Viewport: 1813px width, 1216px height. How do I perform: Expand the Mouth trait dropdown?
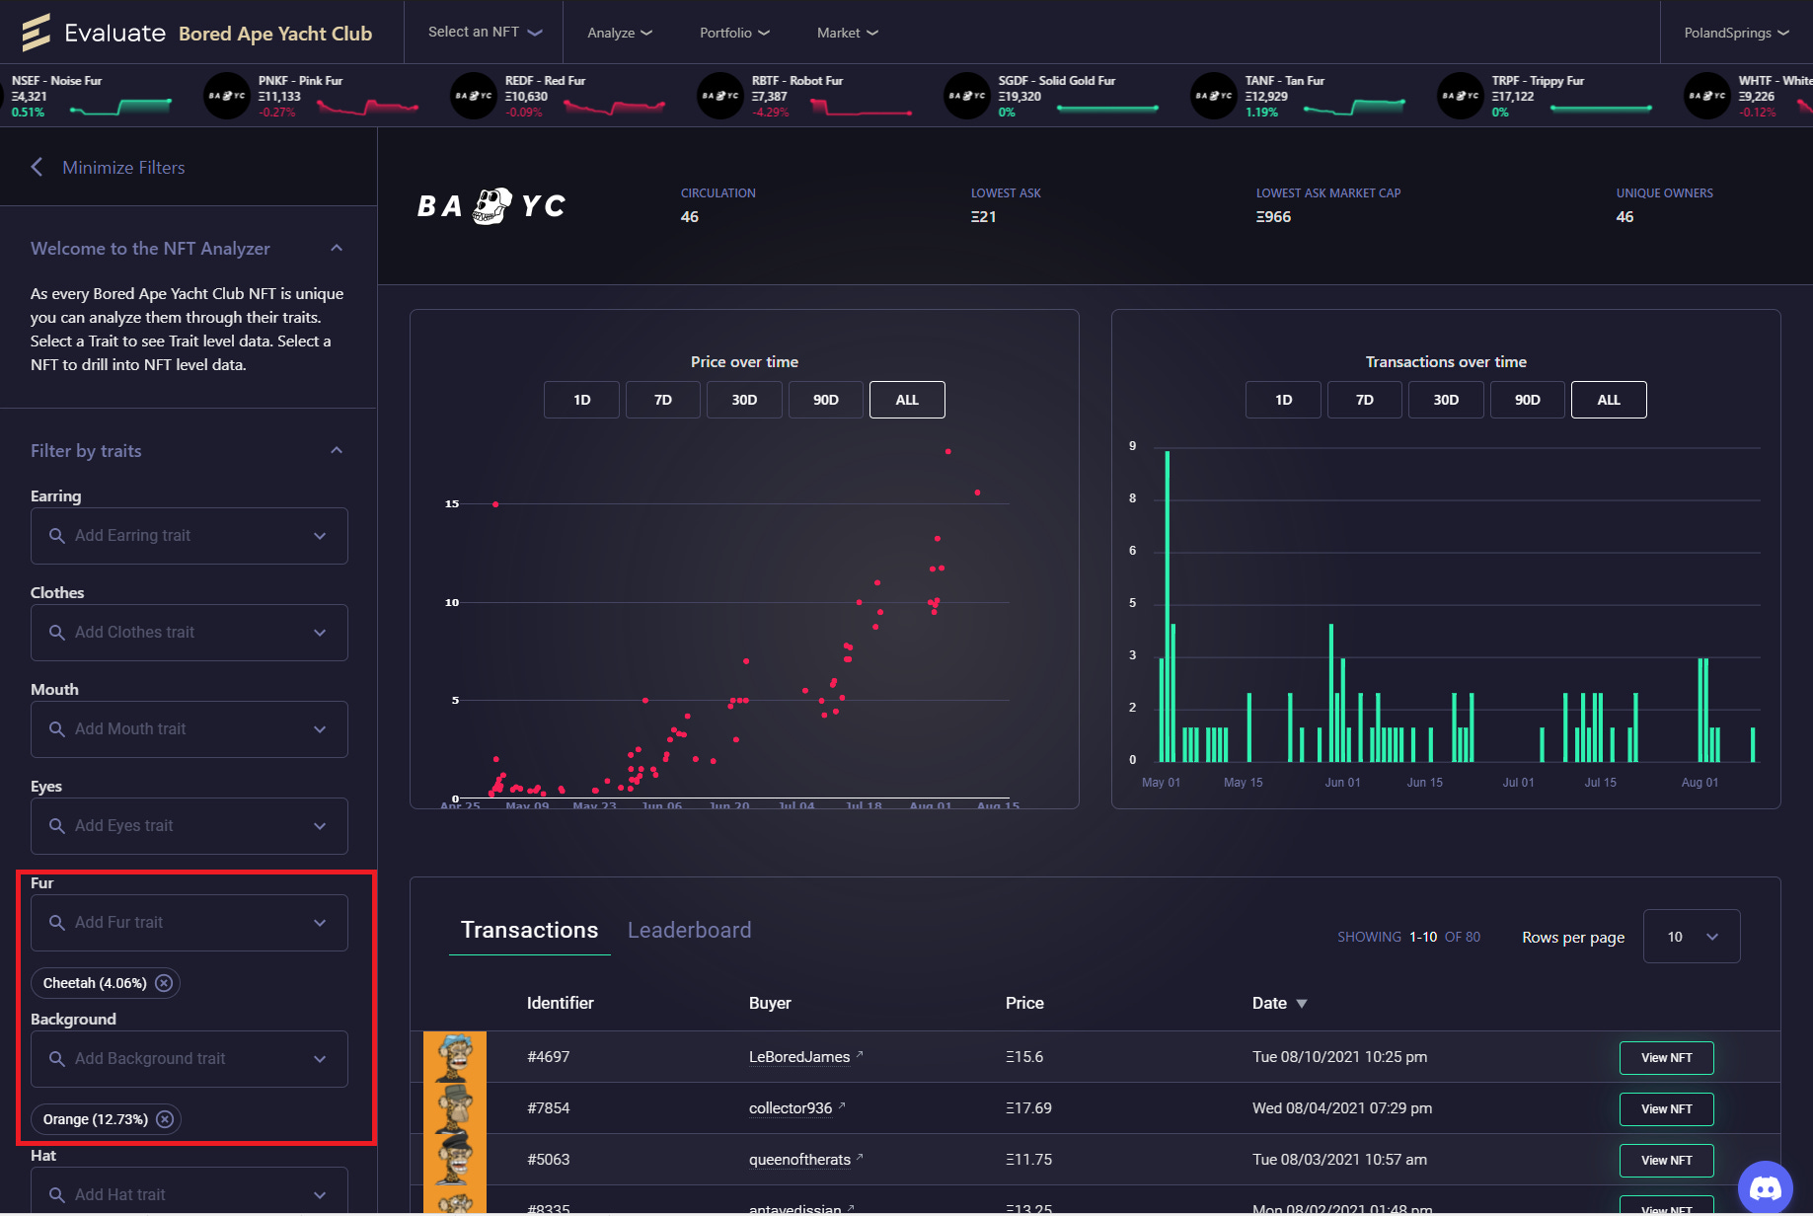coord(320,729)
